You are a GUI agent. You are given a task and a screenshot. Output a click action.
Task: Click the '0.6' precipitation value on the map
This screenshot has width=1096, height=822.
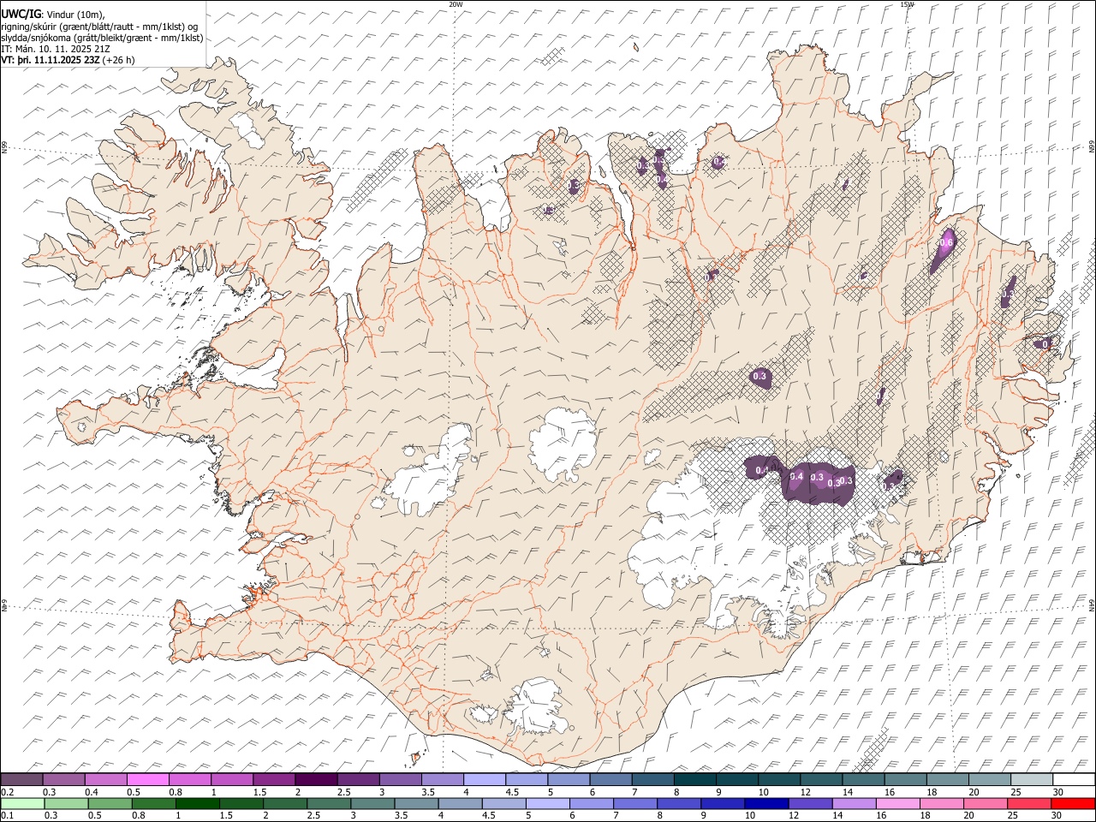coord(945,243)
